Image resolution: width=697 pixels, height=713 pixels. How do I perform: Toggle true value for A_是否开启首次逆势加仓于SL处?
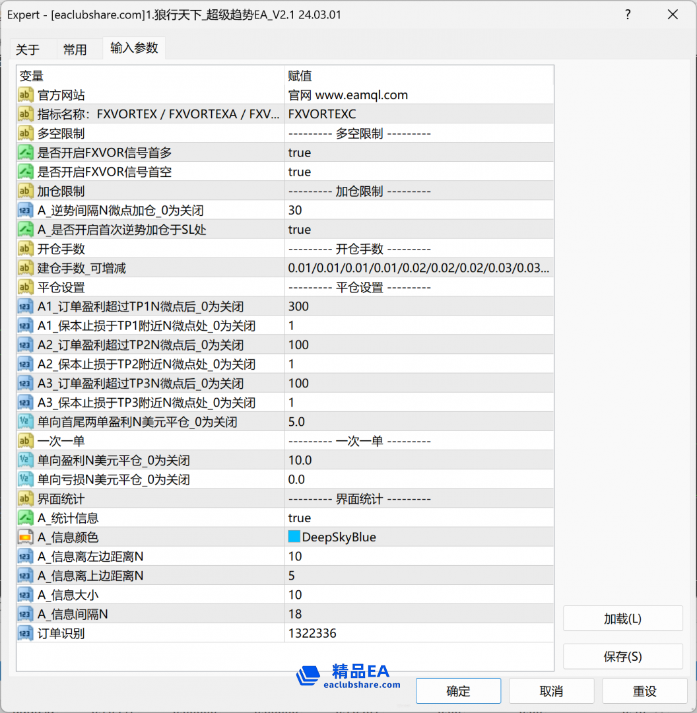coord(300,230)
